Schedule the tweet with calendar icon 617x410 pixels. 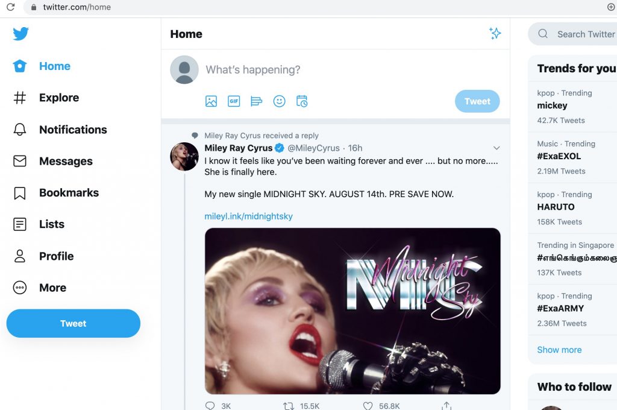click(302, 101)
